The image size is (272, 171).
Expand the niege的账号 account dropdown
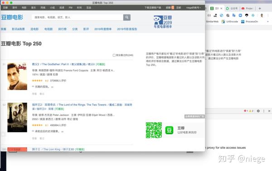point(194,8)
